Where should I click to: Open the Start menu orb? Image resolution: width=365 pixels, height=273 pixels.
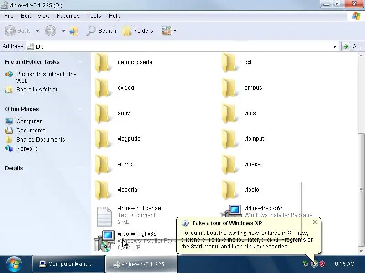[x=14, y=264]
